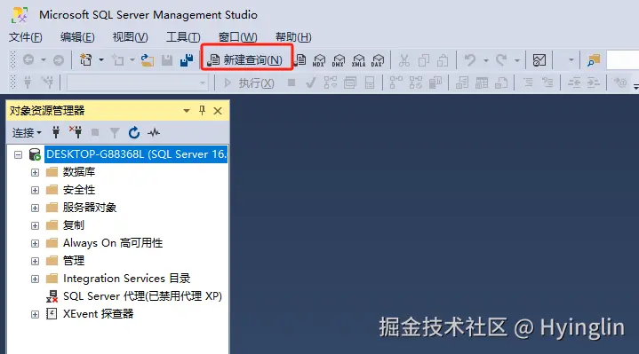Toggle the auto-hide pin on 对象资源管理器

click(x=202, y=111)
